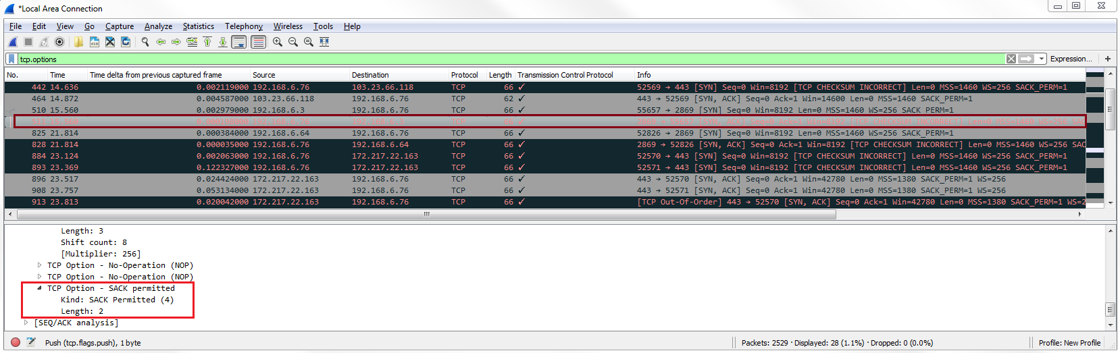Screen dimensions: 1120x353
Task: Open the View menu
Action: 65,26
